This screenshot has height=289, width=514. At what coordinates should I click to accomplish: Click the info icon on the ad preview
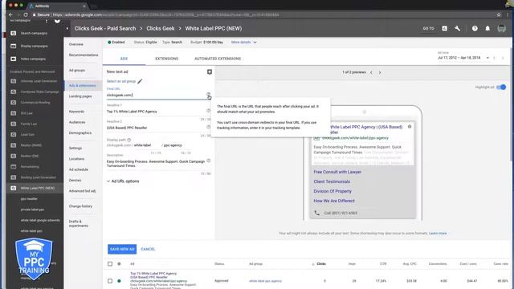click(410, 127)
